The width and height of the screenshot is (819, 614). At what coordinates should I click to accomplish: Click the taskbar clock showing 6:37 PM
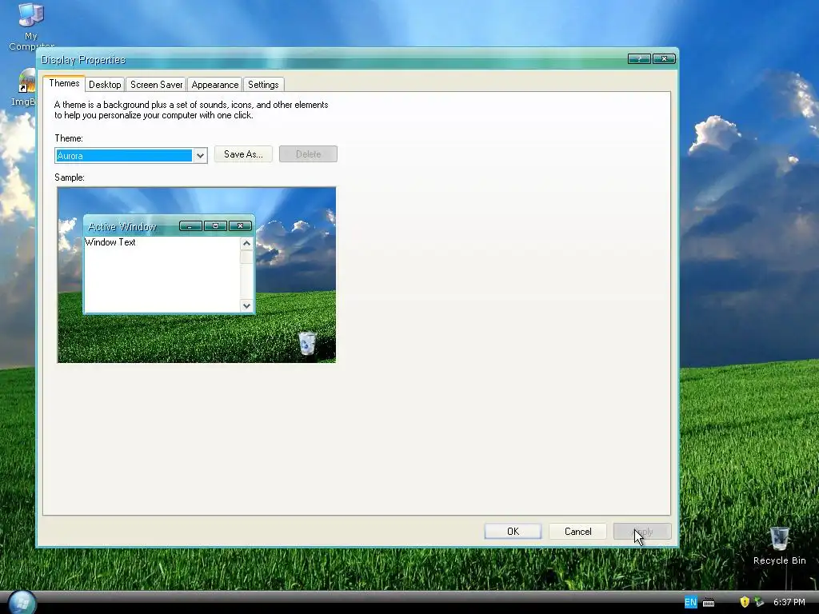coord(789,602)
